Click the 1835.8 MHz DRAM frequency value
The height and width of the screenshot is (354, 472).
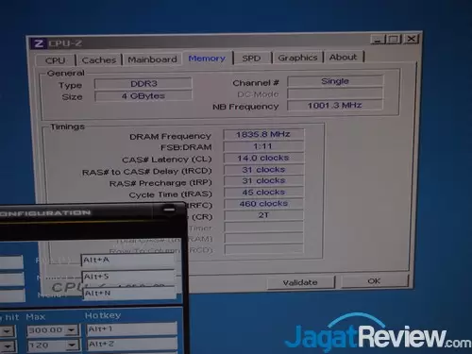pos(263,134)
